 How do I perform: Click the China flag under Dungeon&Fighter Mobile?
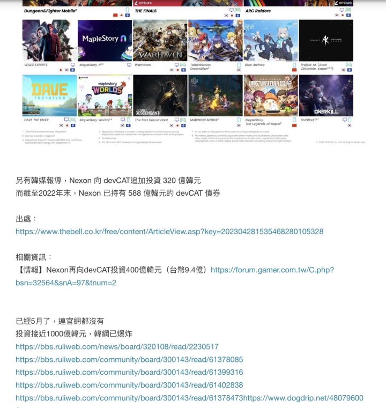pyautogui.click(x=115, y=16)
